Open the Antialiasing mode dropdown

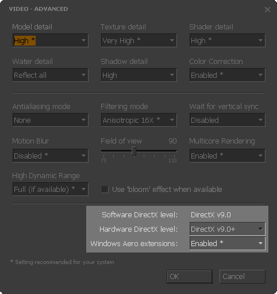(x=51, y=120)
